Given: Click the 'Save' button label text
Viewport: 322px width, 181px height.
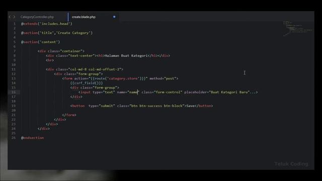Looking at the screenshot, I should (x=190, y=106).
